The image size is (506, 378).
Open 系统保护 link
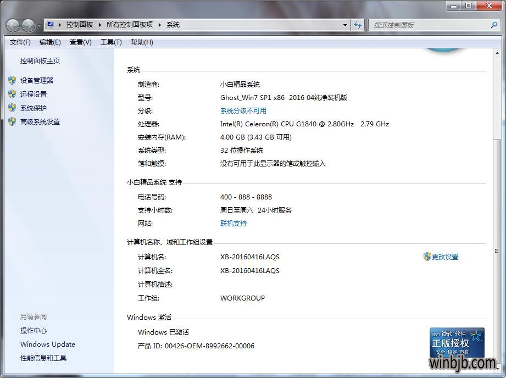(34, 108)
